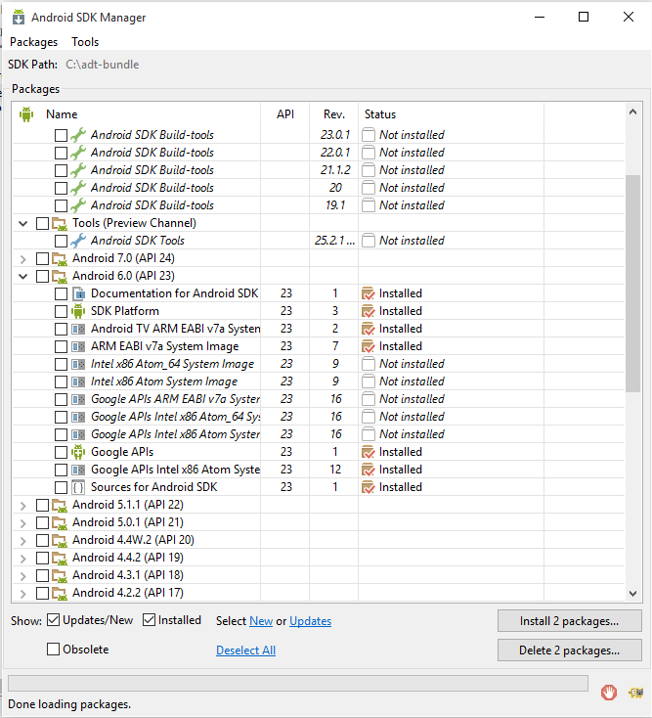This screenshot has height=718, width=652.
Task: Click the Google APIs add-on robot icon
Action: [x=78, y=452]
